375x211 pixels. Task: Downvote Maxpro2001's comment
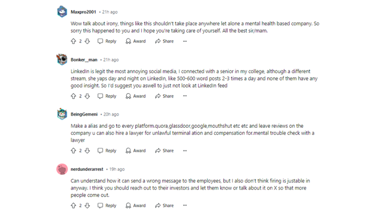pos(87,41)
